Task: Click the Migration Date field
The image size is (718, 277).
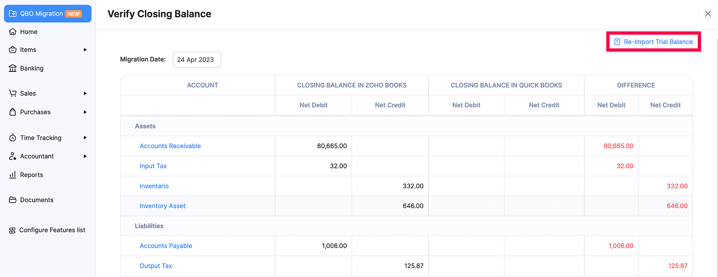Action: [x=196, y=60]
